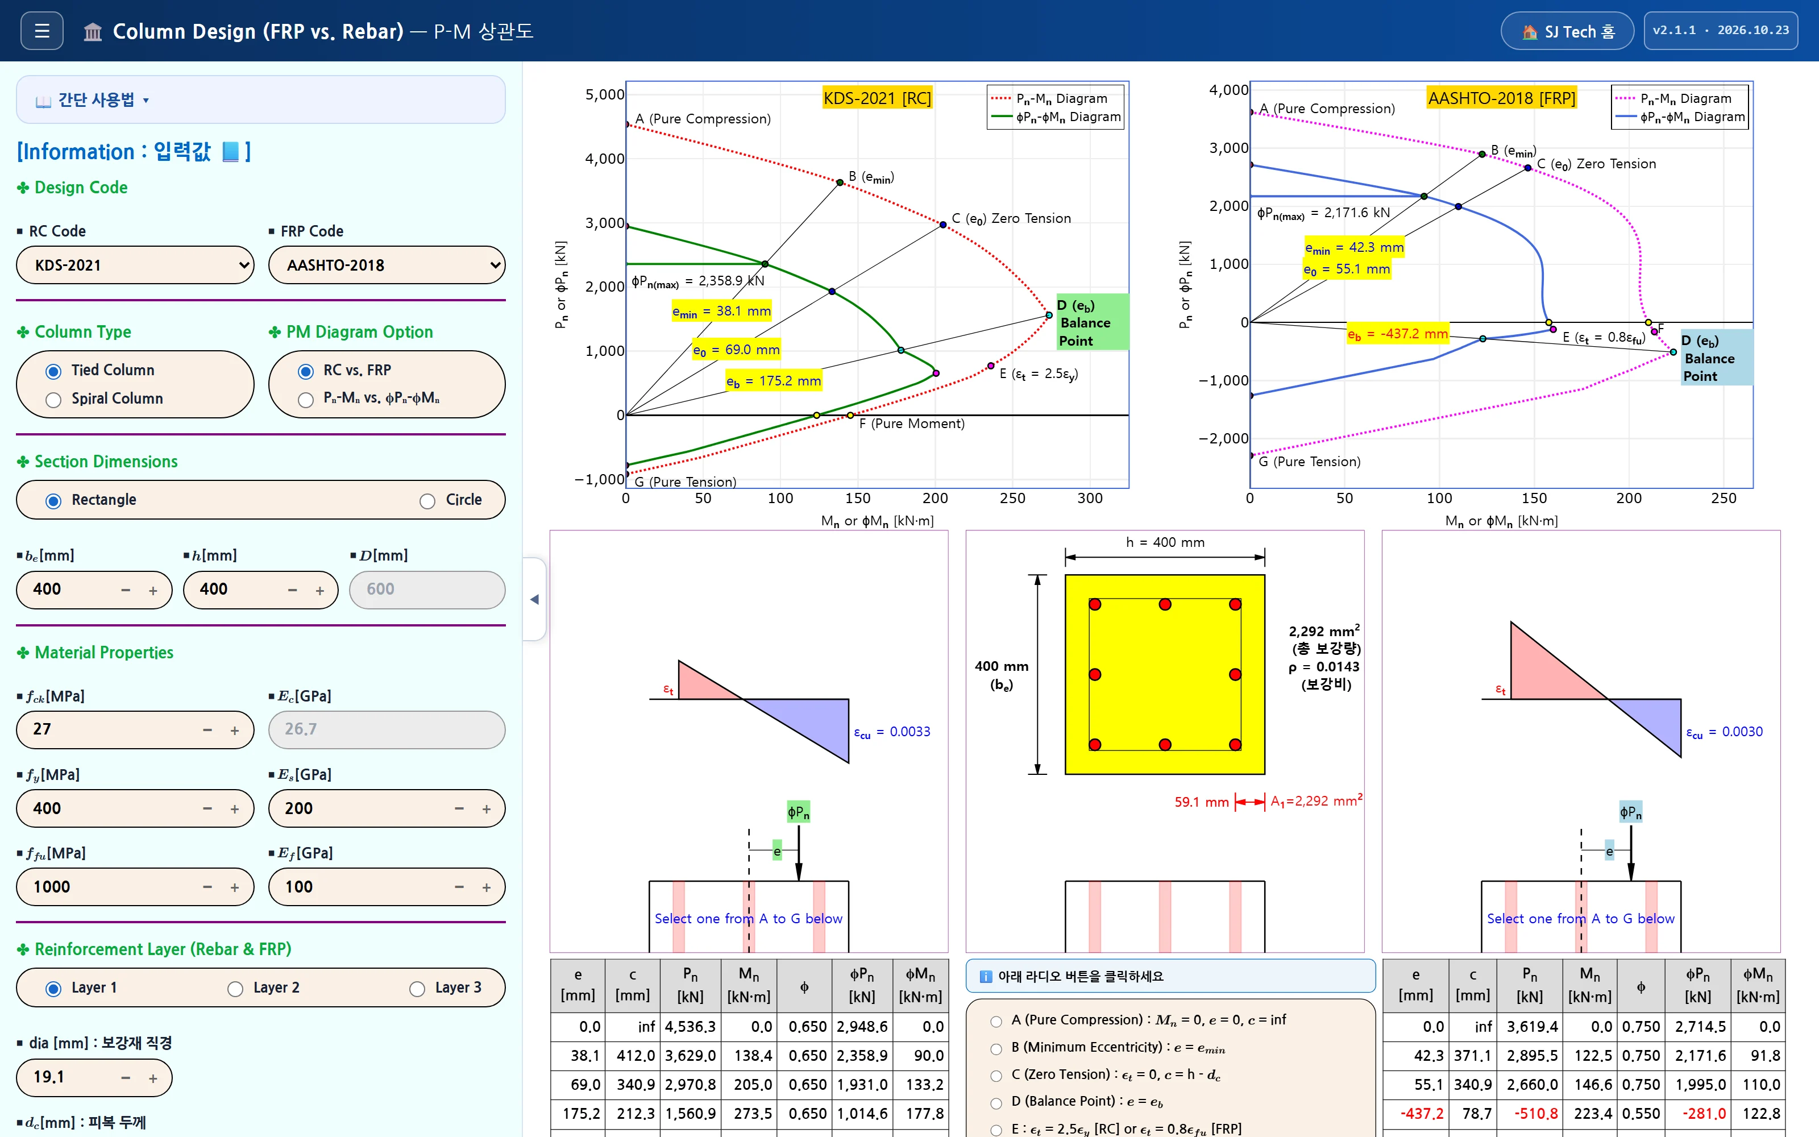The width and height of the screenshot is (1819, 1137).
Task: Decrease rebar dia with minus button
Action: click(x=126, y=1078)
